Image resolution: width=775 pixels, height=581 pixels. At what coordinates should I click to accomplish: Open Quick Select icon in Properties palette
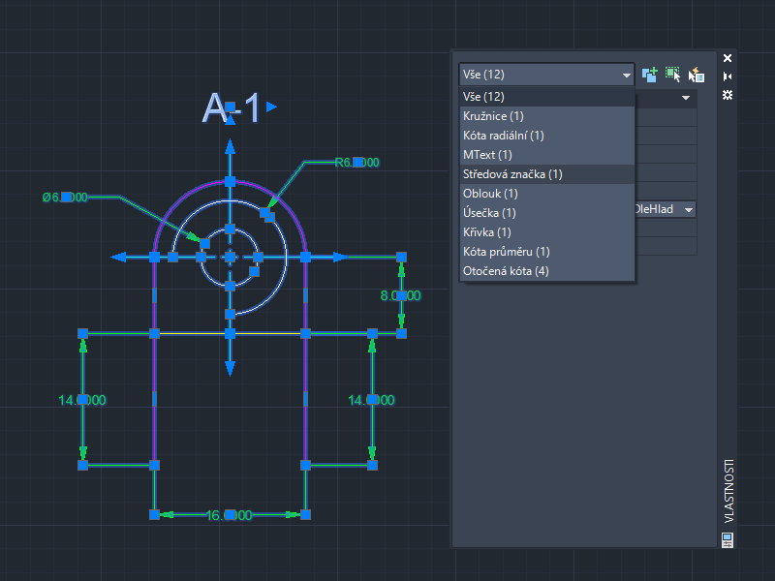click(x=697, y=75)
